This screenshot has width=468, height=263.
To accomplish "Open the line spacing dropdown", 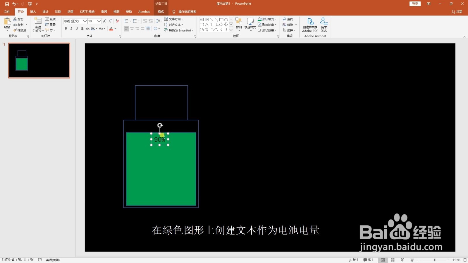I will 159,21.
